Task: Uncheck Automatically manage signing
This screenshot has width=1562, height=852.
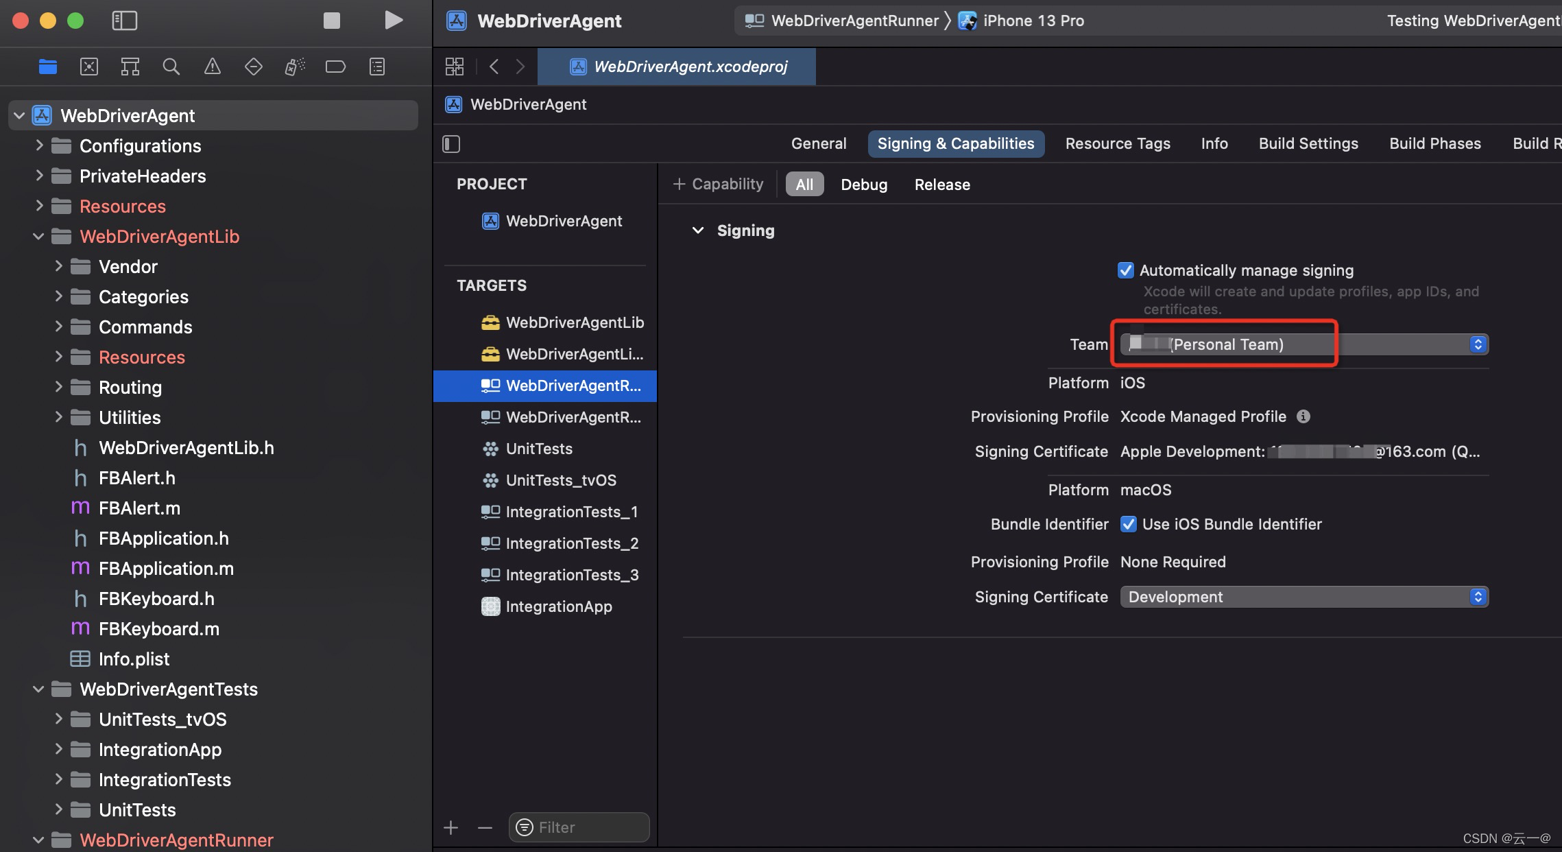Action: (1125, 270)
